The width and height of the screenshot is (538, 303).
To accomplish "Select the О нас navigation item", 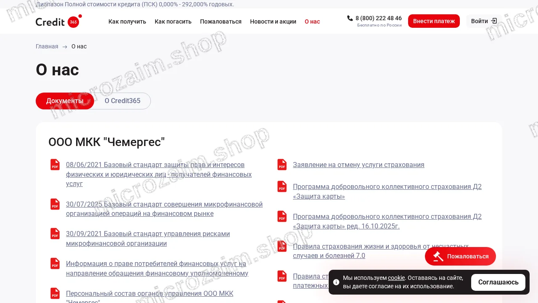I will pyautogui.click(x=312, y=21).
